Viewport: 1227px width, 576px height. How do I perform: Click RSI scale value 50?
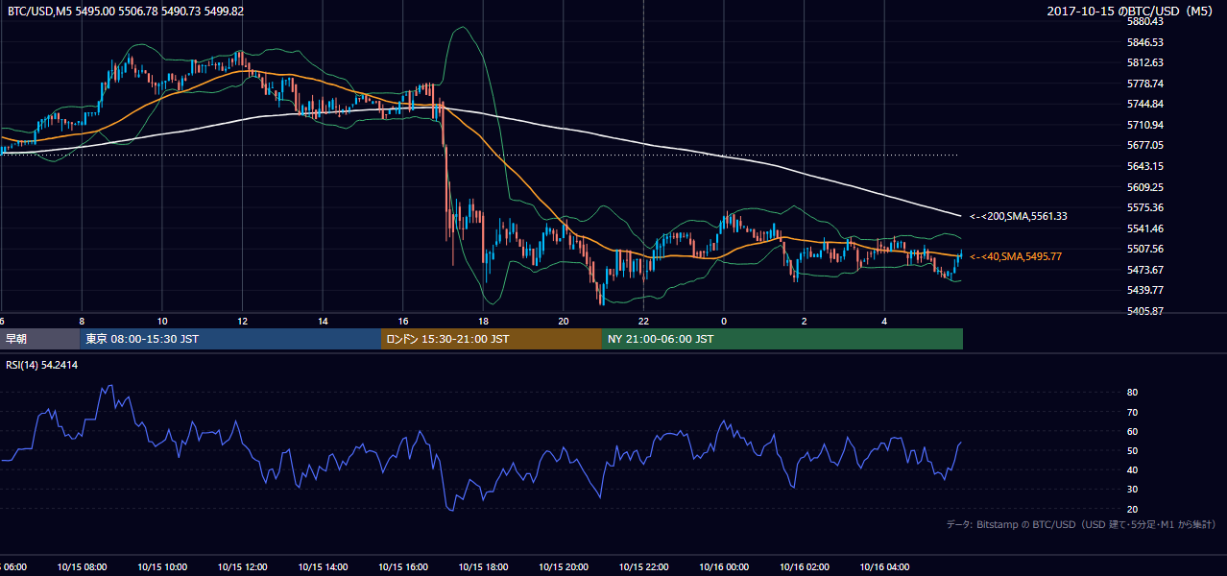(1133, 450)
